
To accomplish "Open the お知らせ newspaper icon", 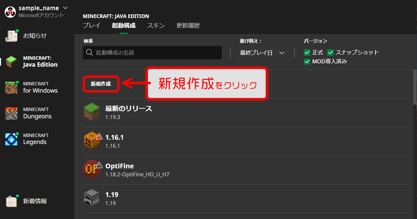I will coord(11,36).
